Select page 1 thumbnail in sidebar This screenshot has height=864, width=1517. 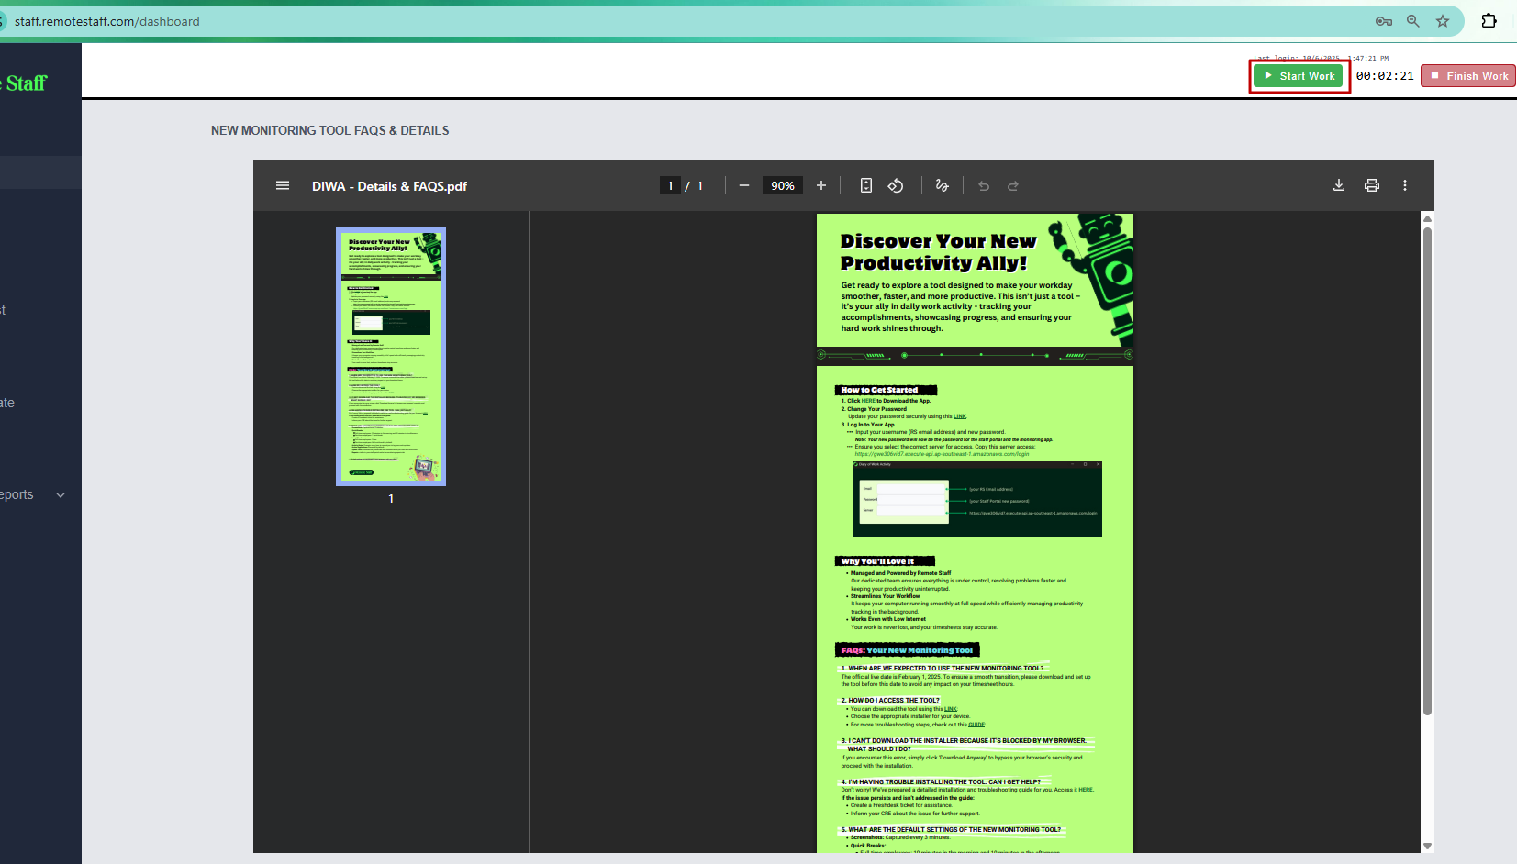coord(391,357)
